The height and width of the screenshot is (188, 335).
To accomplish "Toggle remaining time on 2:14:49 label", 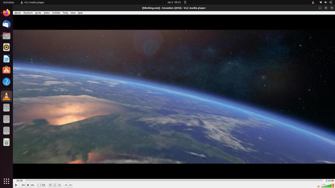I will pyautogui.click(x=329, y=180).
